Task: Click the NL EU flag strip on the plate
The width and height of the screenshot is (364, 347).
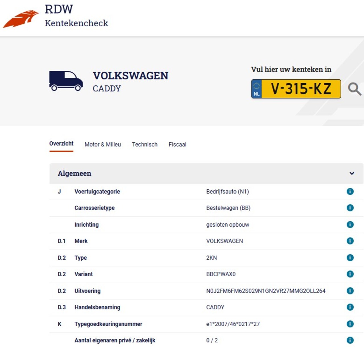Action: coord(257,89)
